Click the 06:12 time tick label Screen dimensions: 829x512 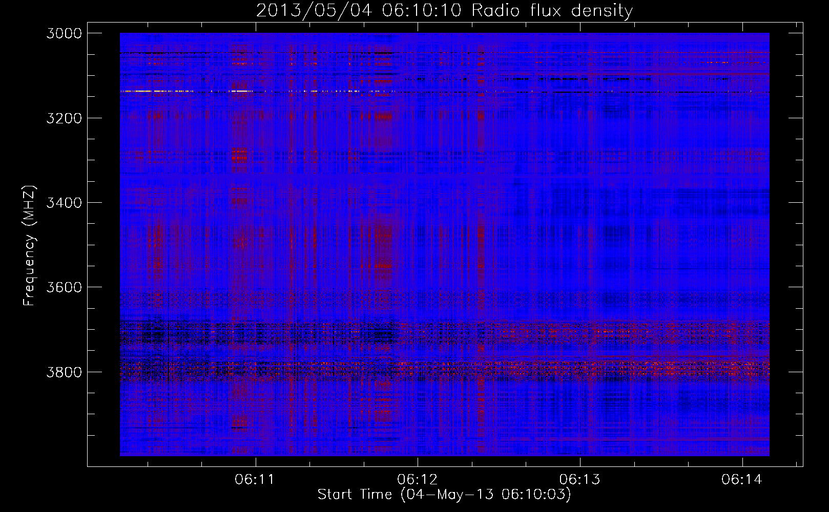coord(418,480)
